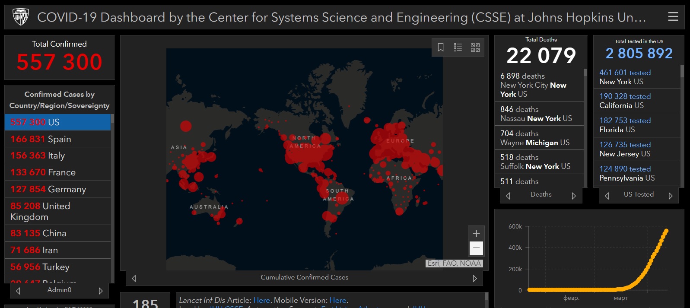Click 124 890 tested Pennsylvania entry
690x308 pixels.
point(637,173)
